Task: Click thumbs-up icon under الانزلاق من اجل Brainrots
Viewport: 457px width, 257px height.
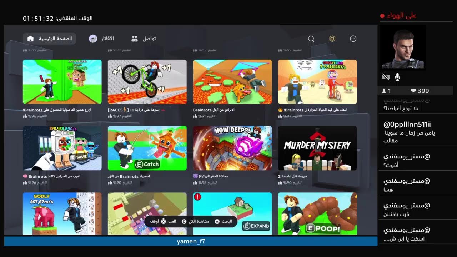Action: 195,116
